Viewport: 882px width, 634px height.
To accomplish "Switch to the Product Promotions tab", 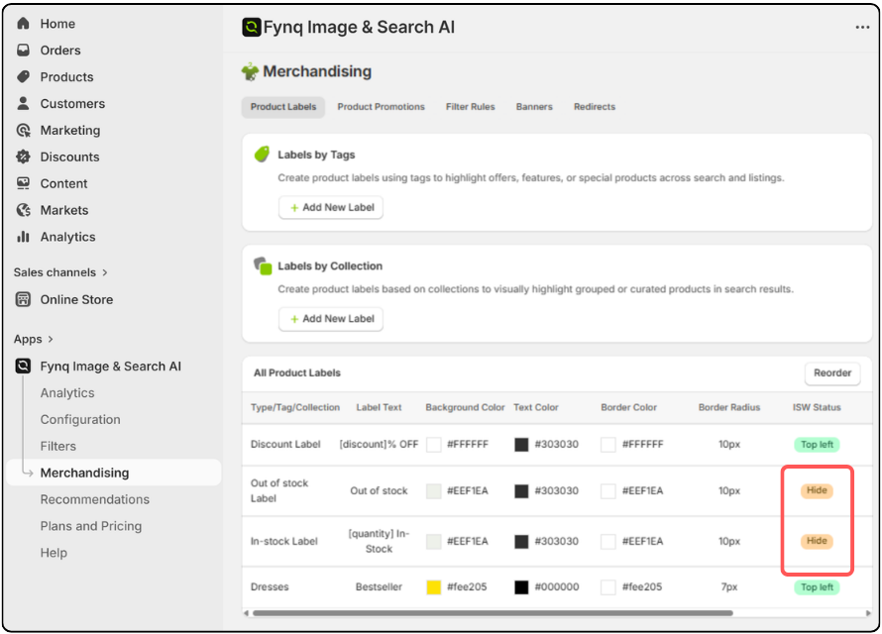I will click(381, 107).
